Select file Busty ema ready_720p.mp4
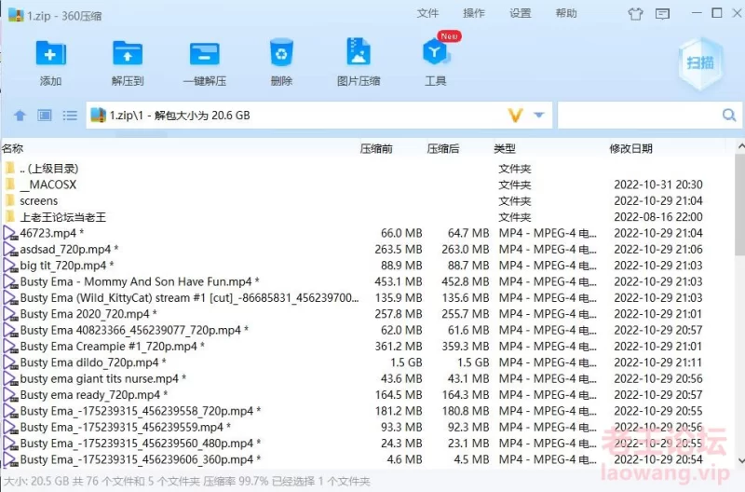Viewport: 745px width, 492px height. click(x=94, y=394)
